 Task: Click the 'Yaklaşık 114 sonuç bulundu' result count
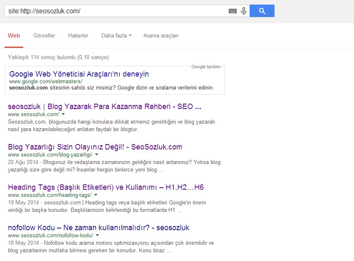pyautogui.click(x=58, y=57)
